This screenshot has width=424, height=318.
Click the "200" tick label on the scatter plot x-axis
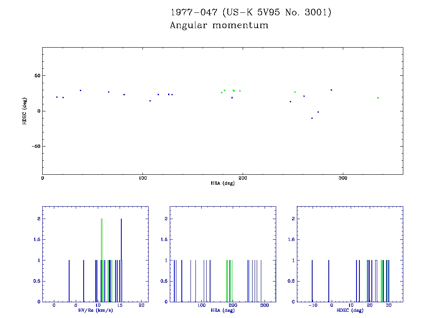(243, 178)
